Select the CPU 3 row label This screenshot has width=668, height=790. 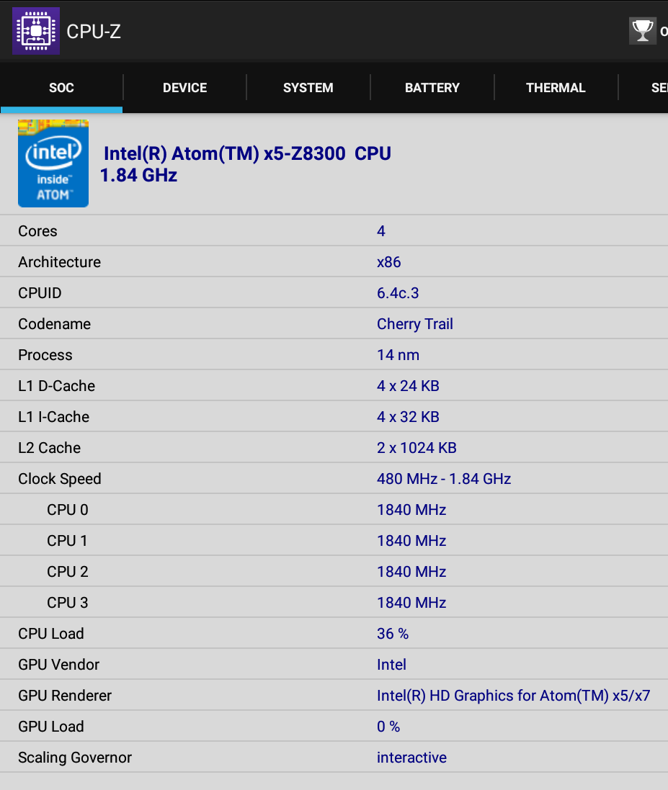point(68,603)
